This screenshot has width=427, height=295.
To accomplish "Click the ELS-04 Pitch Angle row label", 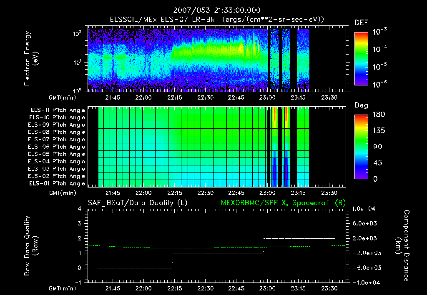I will click(x=57, y=161).
